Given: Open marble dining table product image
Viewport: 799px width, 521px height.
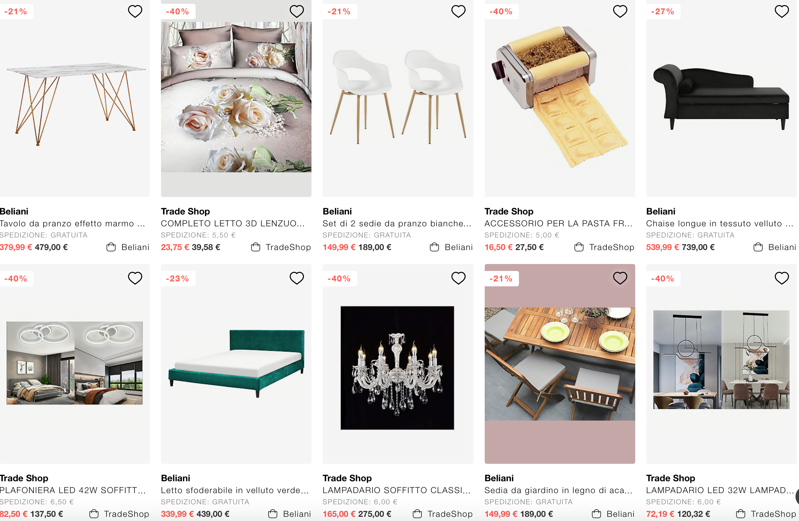Looking at the screenshot, I should 75,98.
